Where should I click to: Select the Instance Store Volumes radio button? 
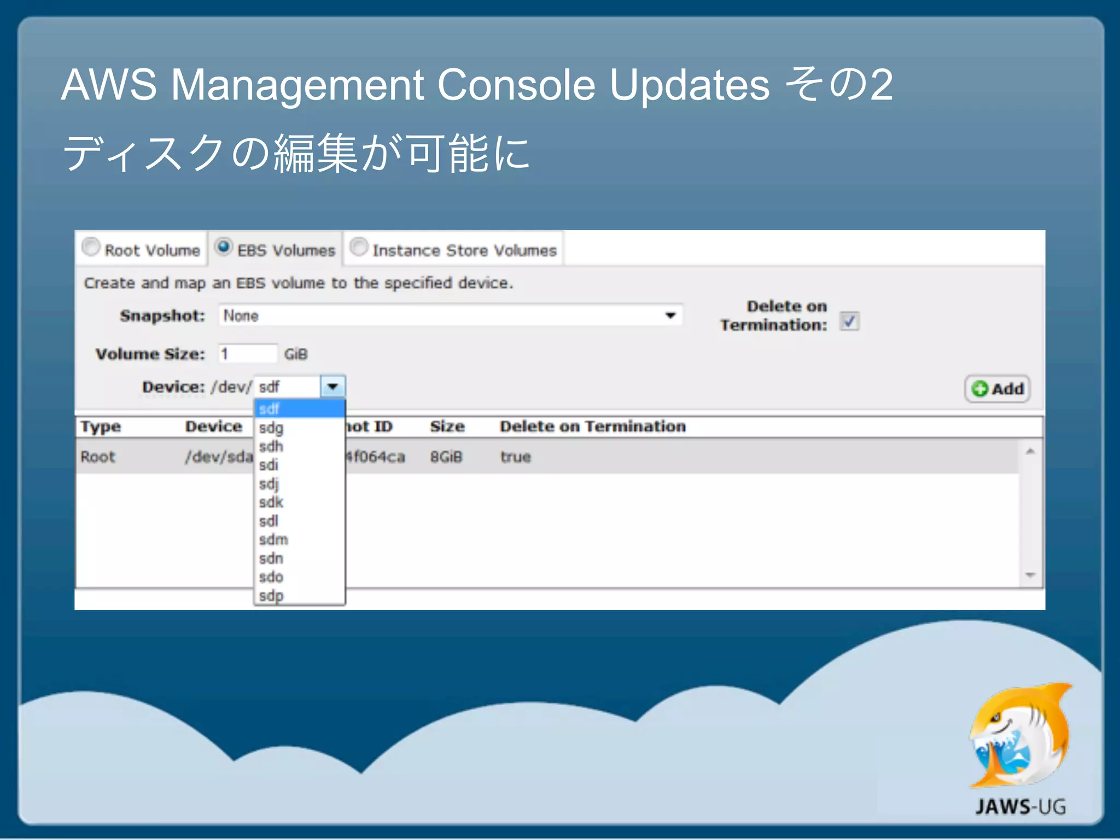pyautogui.click(x=359, y=247)
